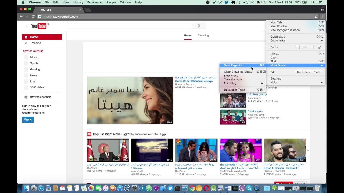Open Extensions from More Tools
Screen dimensions: 344x193
click(243, 76)
